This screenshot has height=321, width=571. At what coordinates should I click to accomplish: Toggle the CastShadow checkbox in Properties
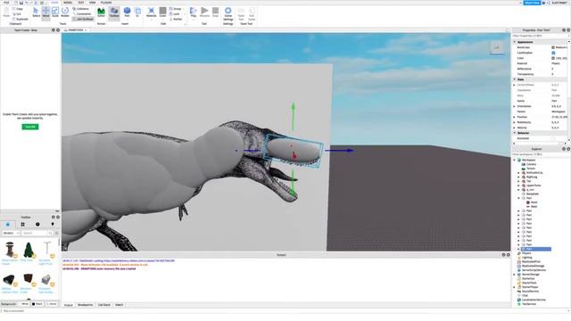(x=553, y=53)
